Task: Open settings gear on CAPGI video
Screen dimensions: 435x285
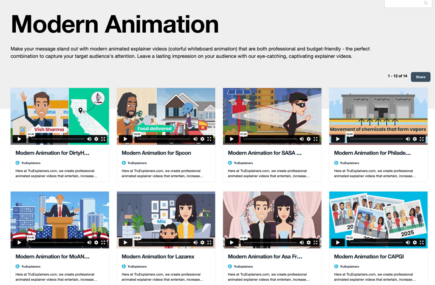Action: click(x=415, y=243)
